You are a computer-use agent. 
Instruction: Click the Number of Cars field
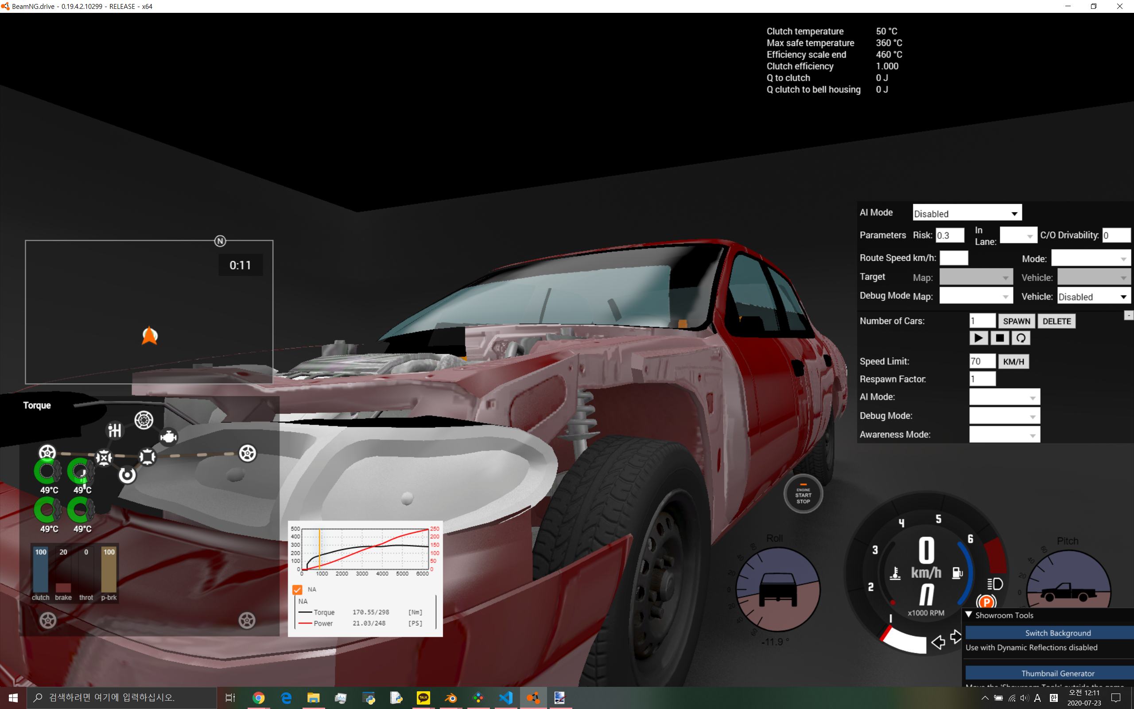click(x=982, y=321)
